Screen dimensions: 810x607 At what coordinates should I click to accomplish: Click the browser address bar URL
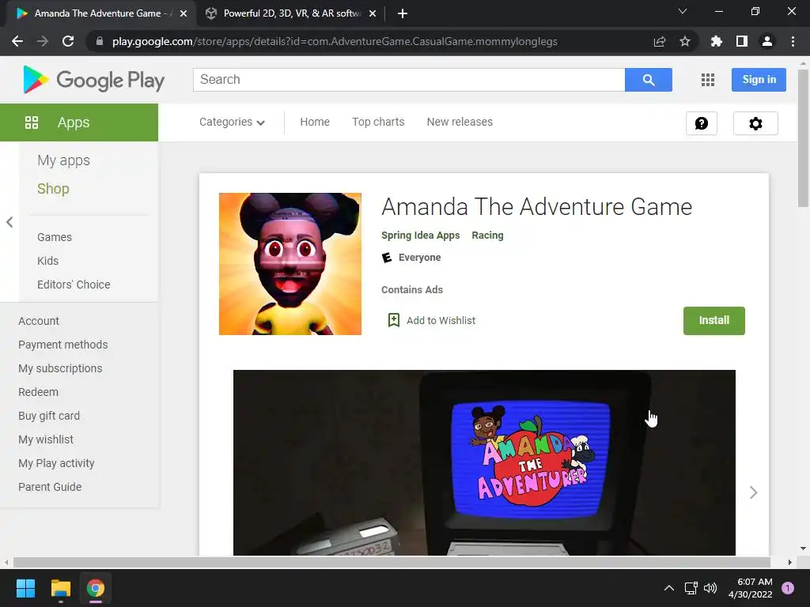(335, 41)
